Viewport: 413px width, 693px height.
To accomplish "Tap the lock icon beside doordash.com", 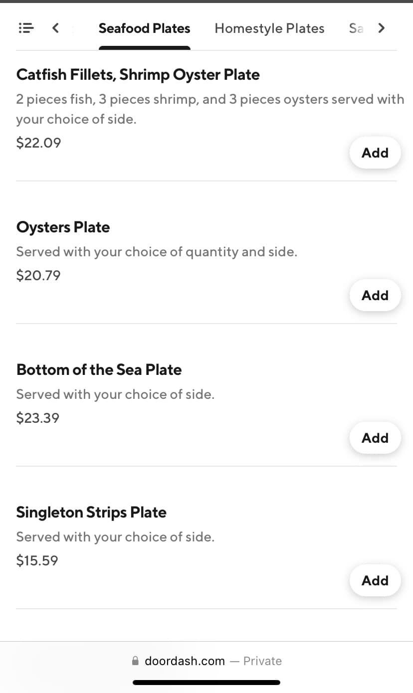I will click(x=135, y=661).
